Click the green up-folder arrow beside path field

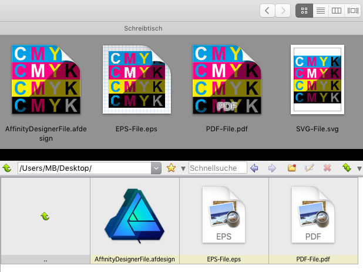point(7,168)
